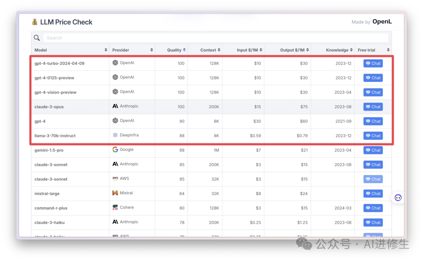This screenshot has width=423, height=261.
Task: Chat with claude-3-opus
Action: pos(373,107)
